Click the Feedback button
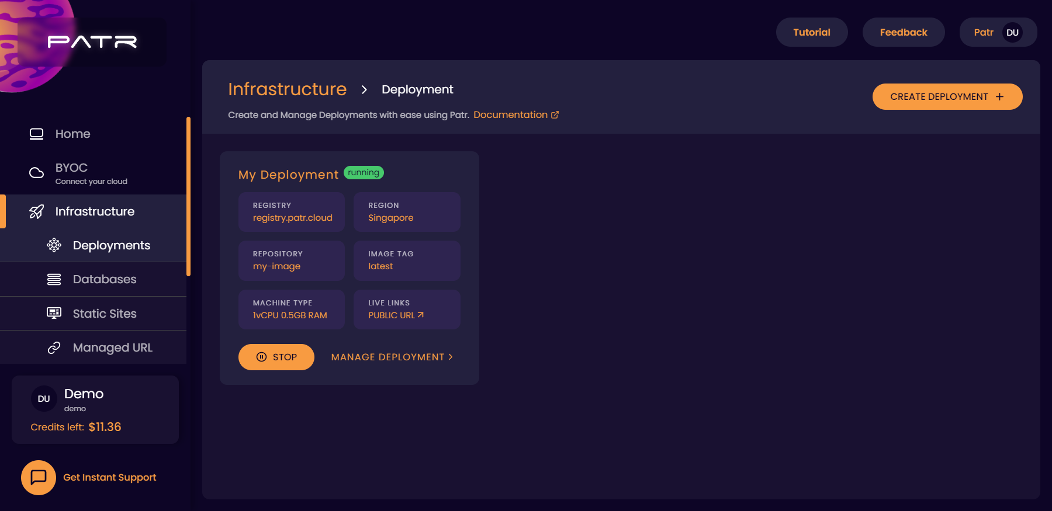This screenshot has height=511, width=1052. pos(904,32)
